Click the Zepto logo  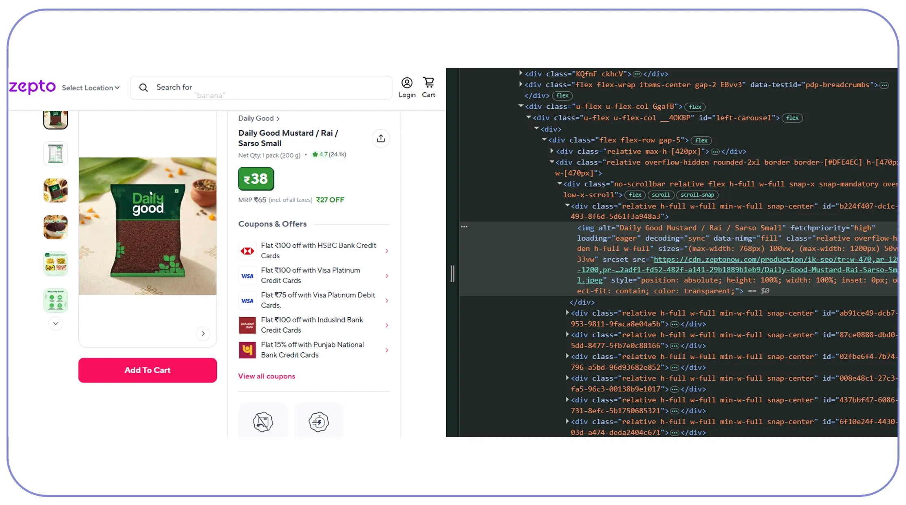coord(32,87)
